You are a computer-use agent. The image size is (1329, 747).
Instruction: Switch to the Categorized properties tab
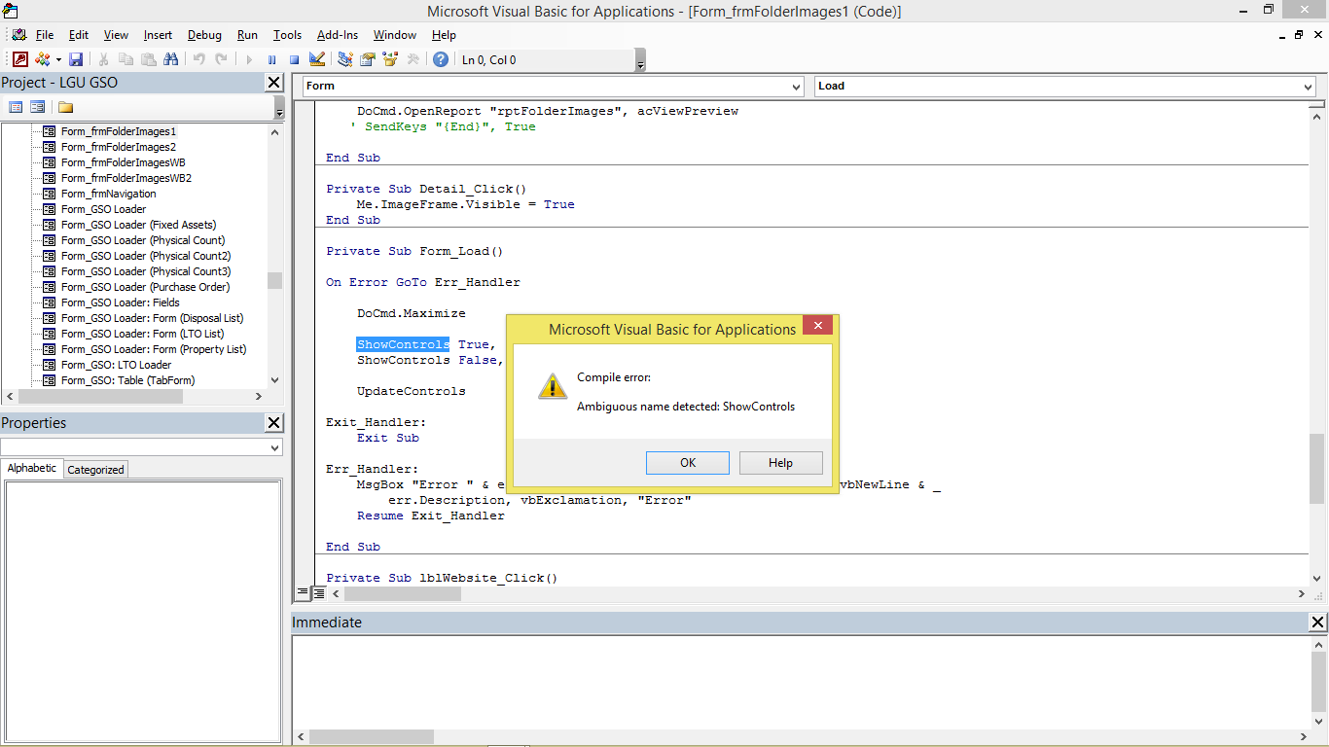point(95,470)
